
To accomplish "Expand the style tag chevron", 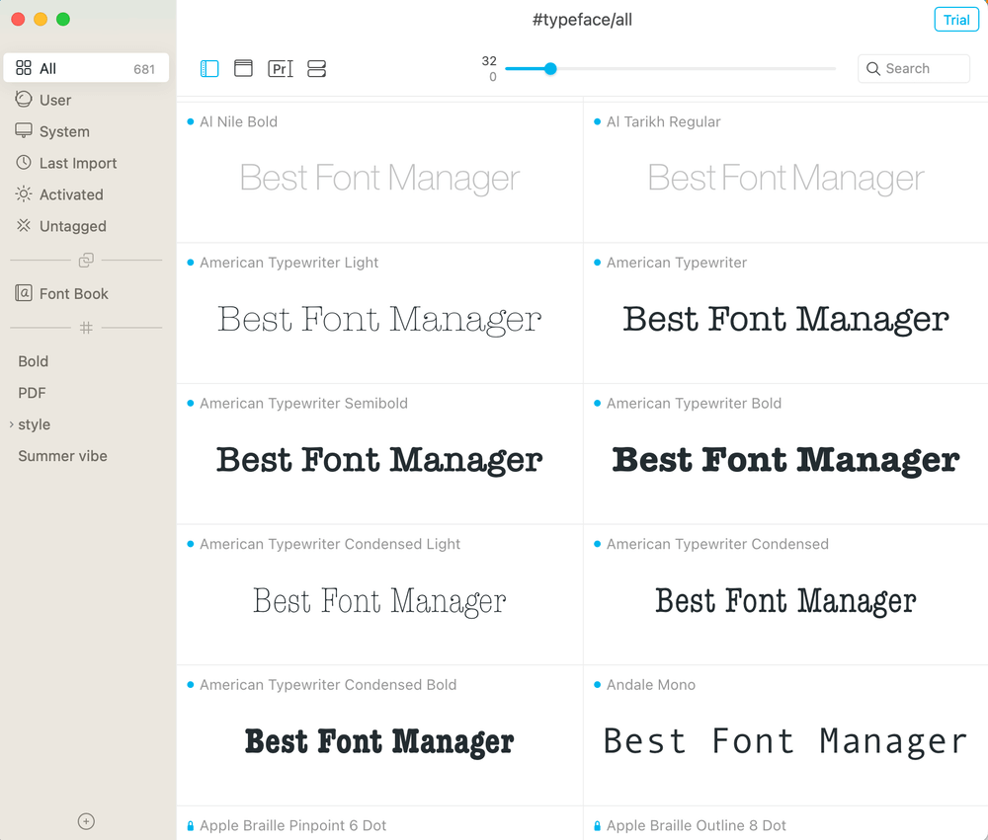I will [12, 424].
